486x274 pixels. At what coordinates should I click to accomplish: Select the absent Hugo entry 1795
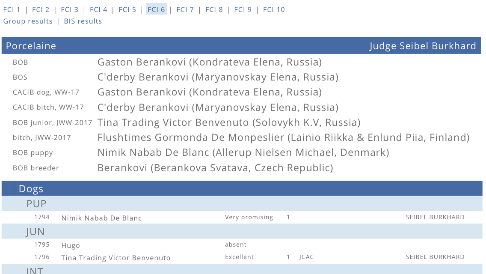coord(242,245)
